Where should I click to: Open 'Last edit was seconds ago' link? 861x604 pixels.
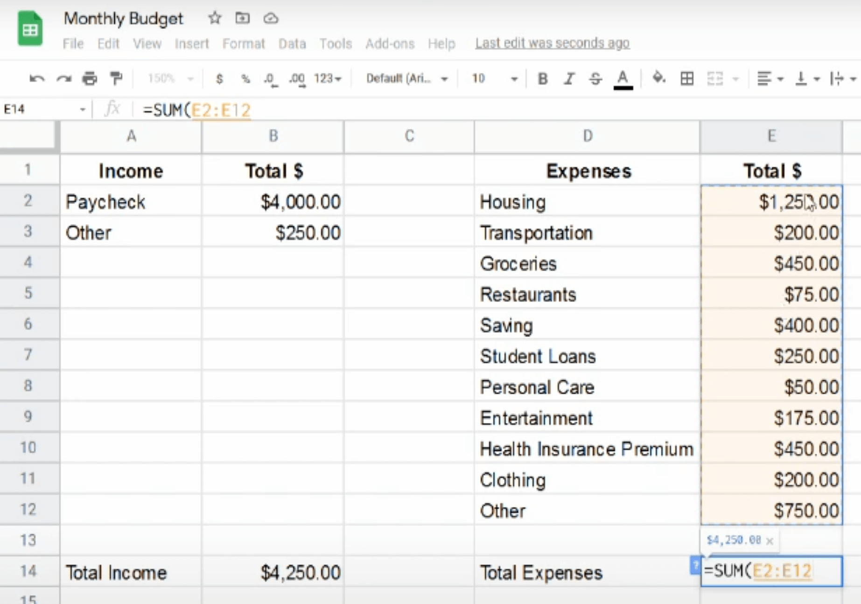pyautogui.click(x=553, y=43)
